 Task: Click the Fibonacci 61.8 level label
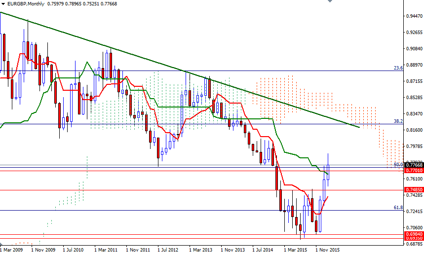pyautogui.click(x=398, y=208)
